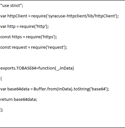Click exports.TOBASE64 function name
The width and height of the screenshot is (125, 128).
[18, 68]
